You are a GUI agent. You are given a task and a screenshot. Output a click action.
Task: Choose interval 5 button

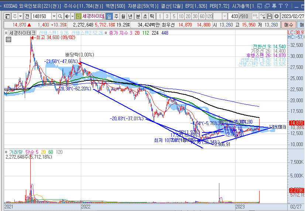(174, 16)
